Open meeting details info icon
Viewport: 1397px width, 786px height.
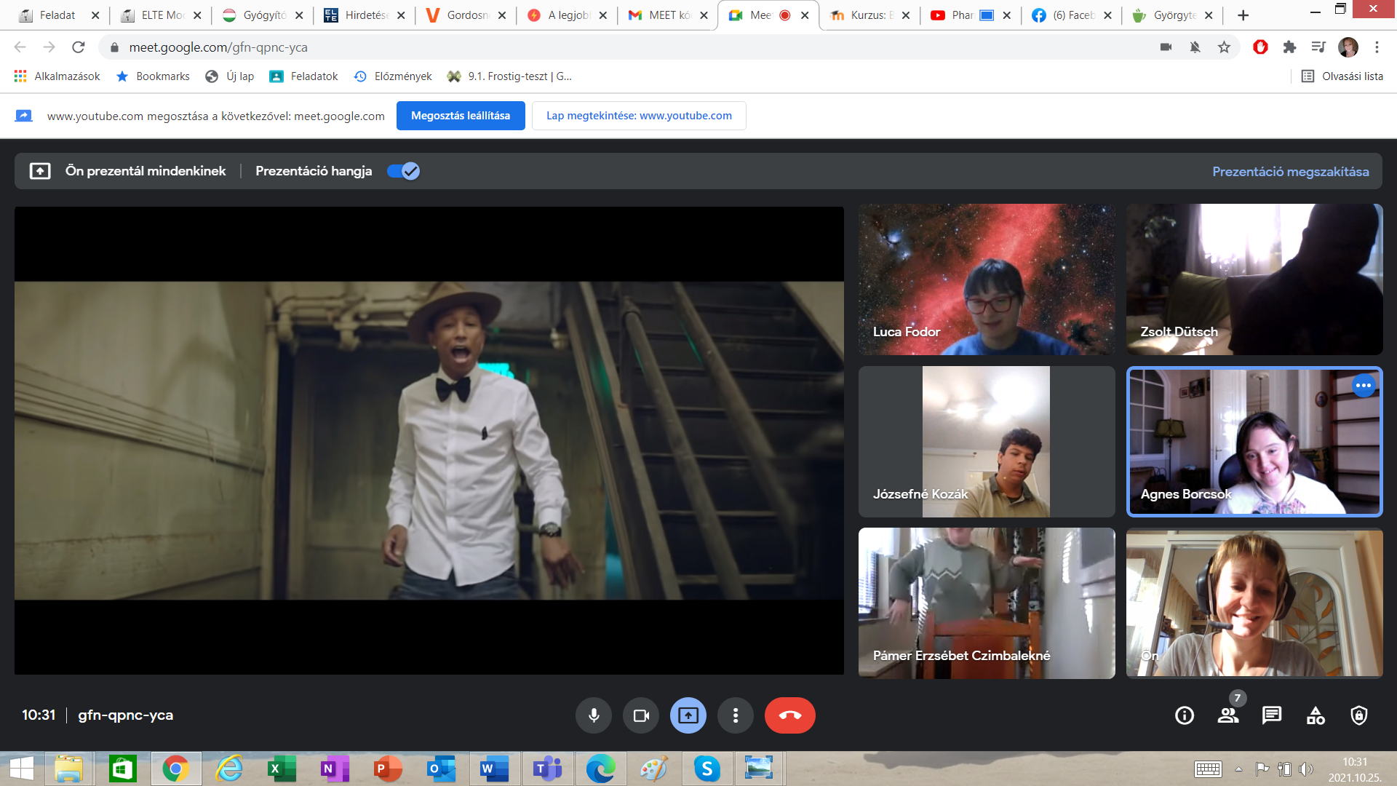pos(1185,715)
